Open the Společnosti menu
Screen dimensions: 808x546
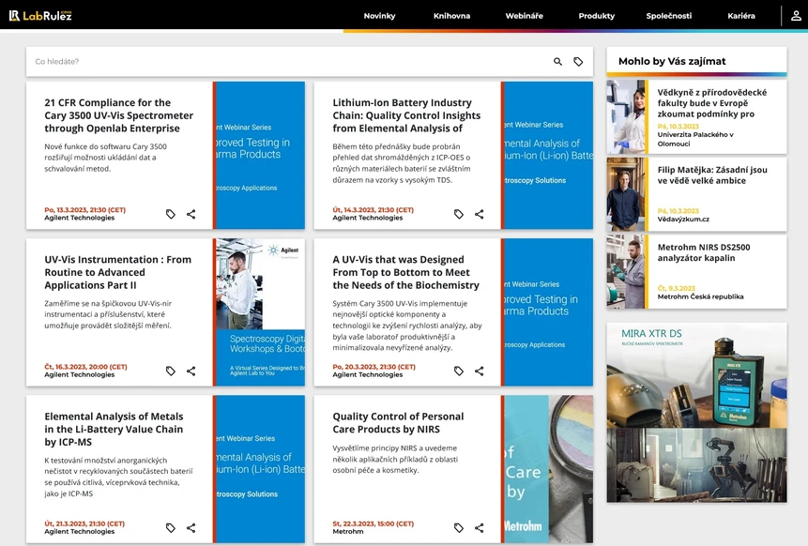tap(669, 16)
